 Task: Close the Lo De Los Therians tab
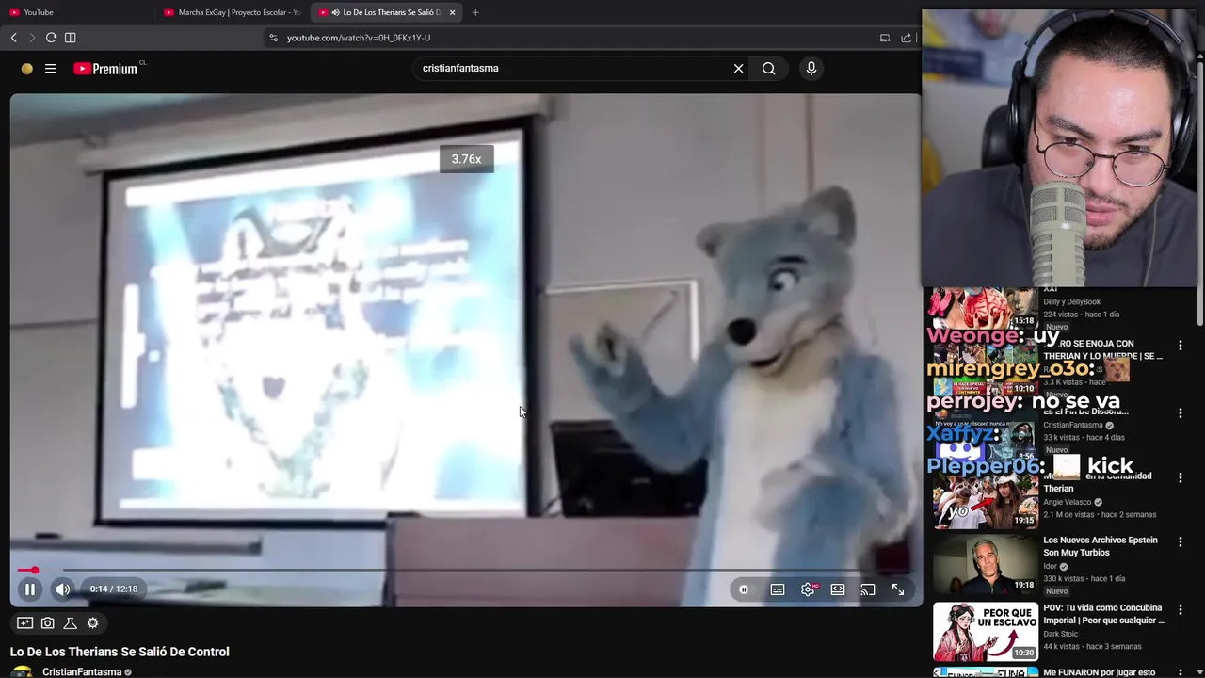pyautogui.click(x=453, y=12)
